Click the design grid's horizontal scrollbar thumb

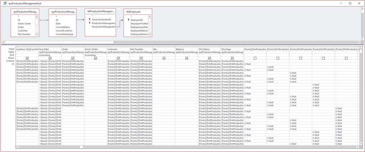pyautogui.click(x=81, y=147)
